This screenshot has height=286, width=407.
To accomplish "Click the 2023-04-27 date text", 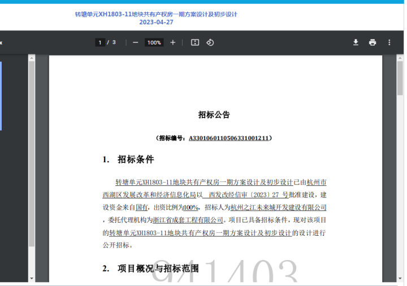I will click(156, 22).
